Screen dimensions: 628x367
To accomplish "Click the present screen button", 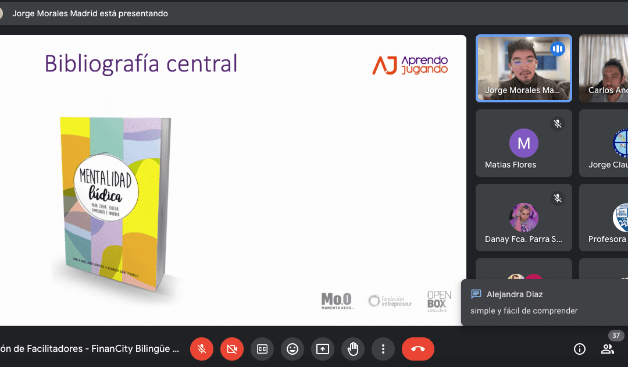I will click(x=322, y=349).
